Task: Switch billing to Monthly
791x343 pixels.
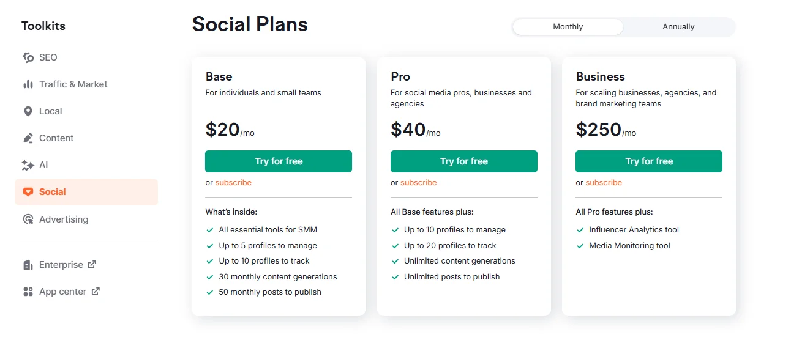Action: click(568, 27)
